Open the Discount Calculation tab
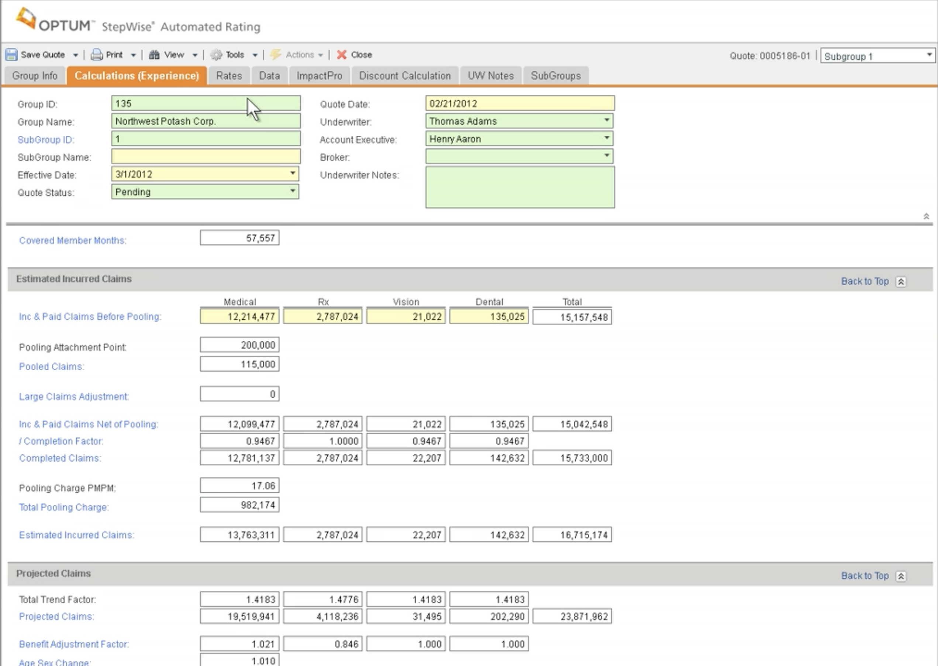This screenshot has height=666, width=938. [x=405, y=76]
